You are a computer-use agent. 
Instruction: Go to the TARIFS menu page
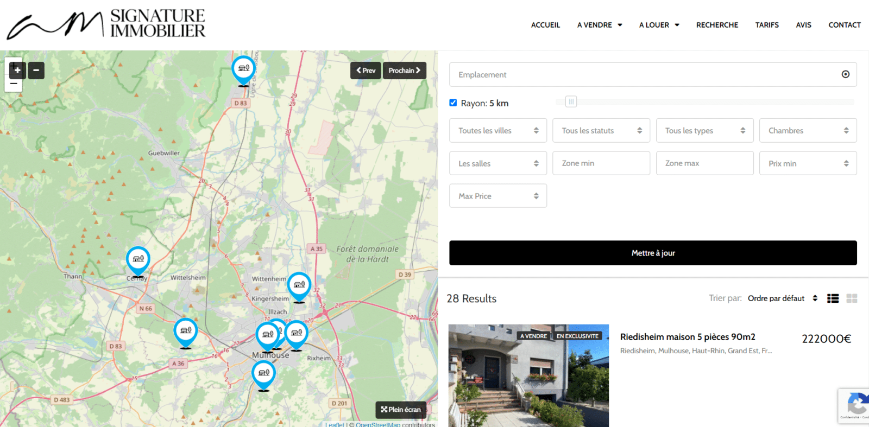click(766, 25)
